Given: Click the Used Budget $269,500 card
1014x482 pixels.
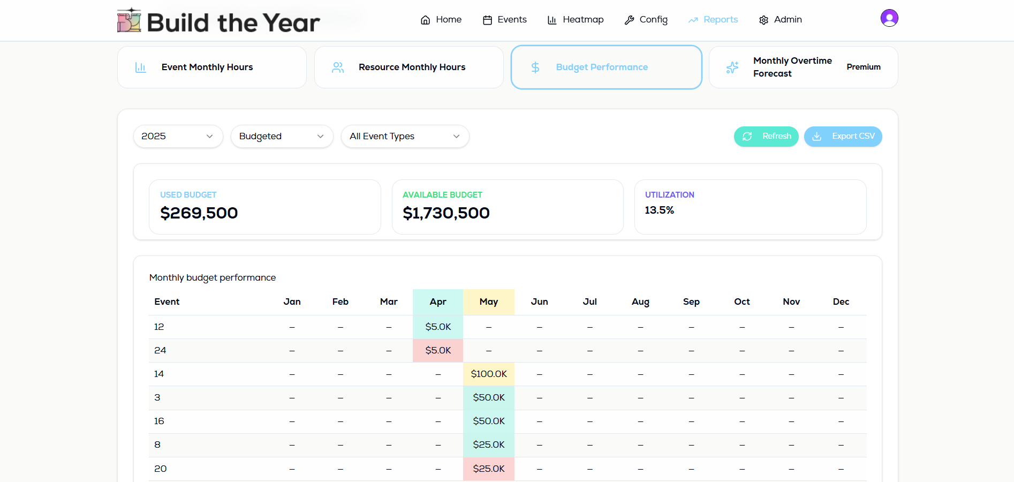Looking at the screenshot, I should pyautogui.click(x=265, y=207).
